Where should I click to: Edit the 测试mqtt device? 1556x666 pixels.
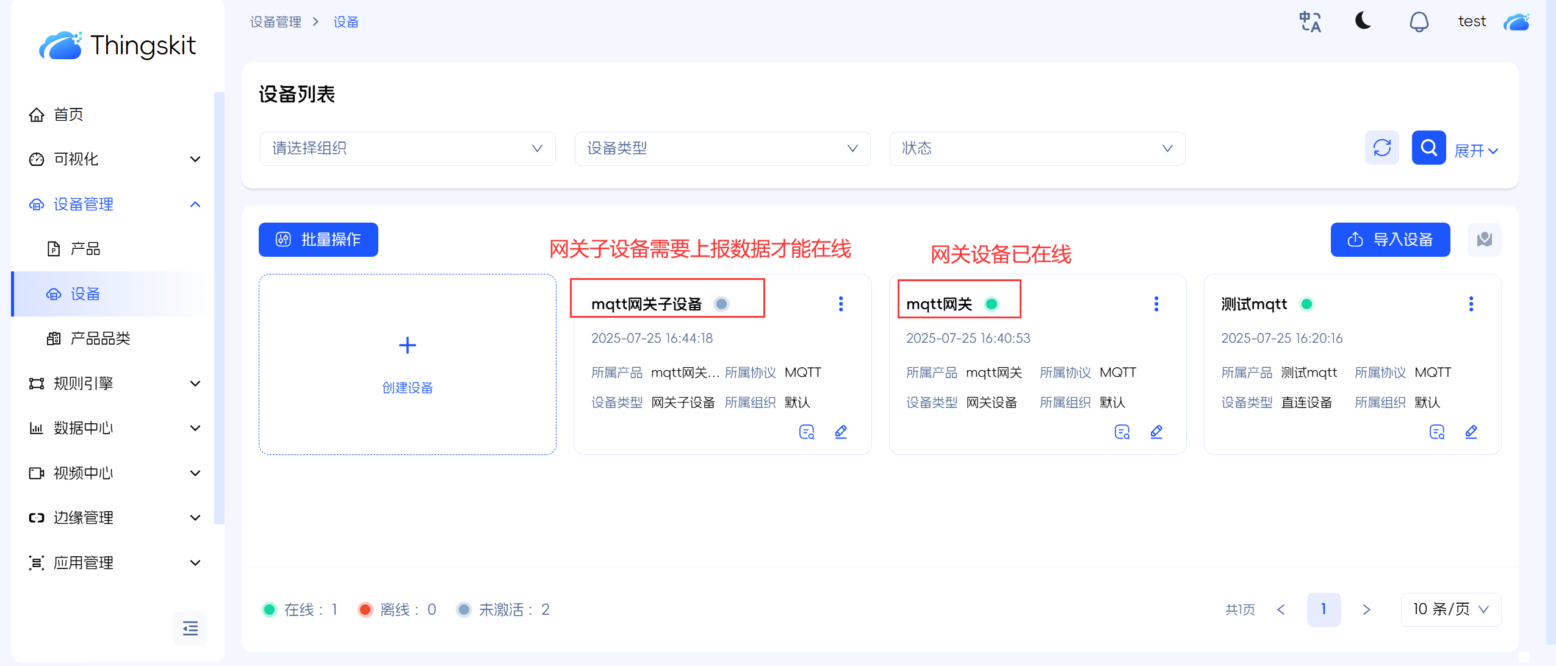(1471, 432)
